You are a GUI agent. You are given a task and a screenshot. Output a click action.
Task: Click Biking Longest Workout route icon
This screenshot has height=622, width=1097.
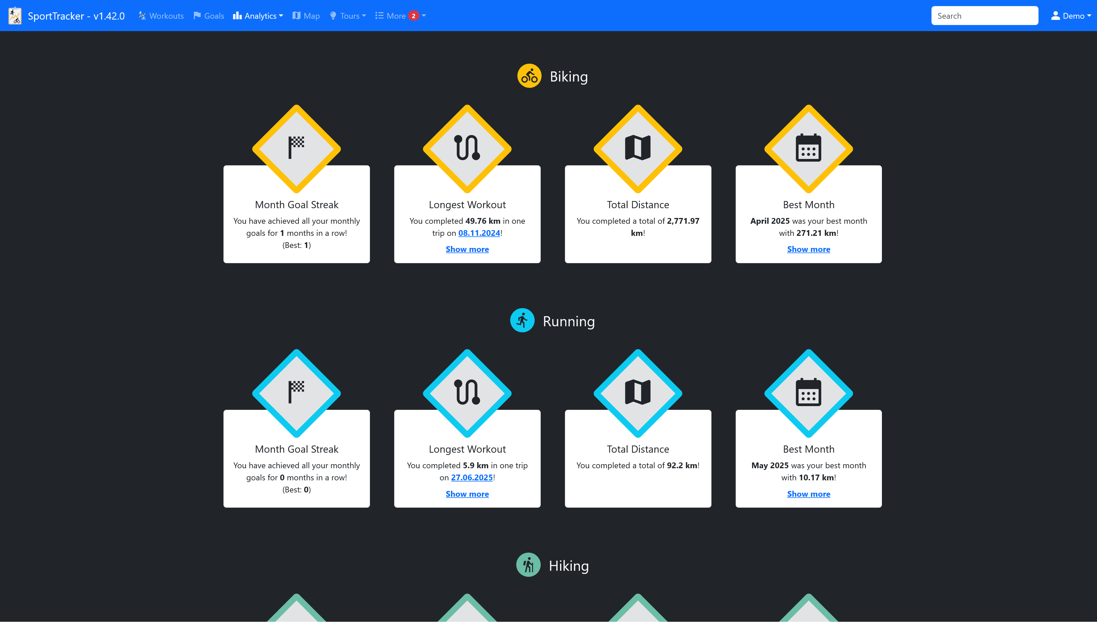[x=467, y=148]
